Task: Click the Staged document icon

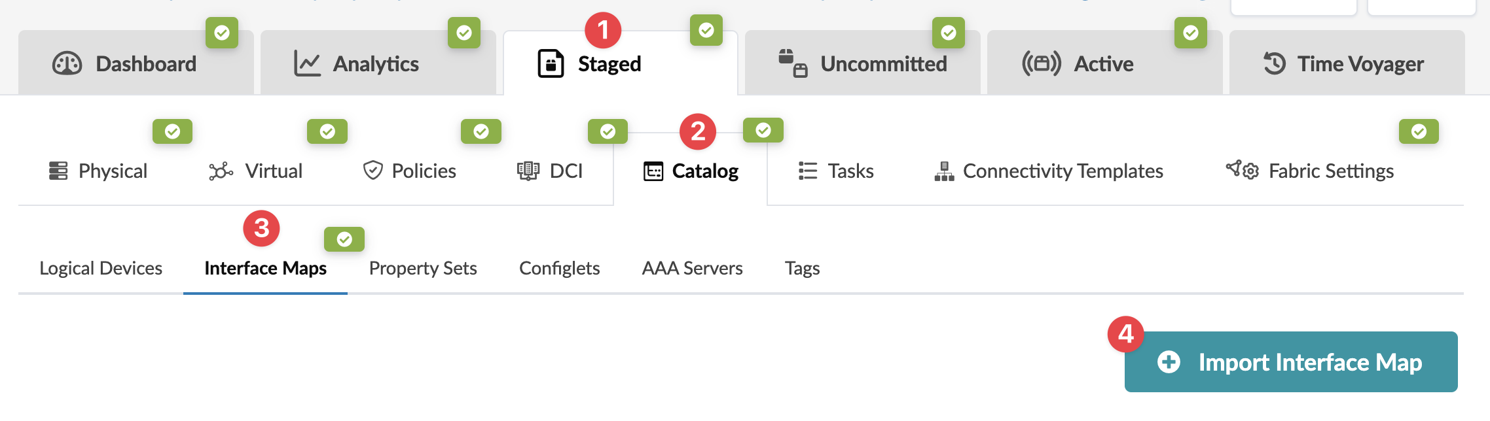Action: click(551, 64)
